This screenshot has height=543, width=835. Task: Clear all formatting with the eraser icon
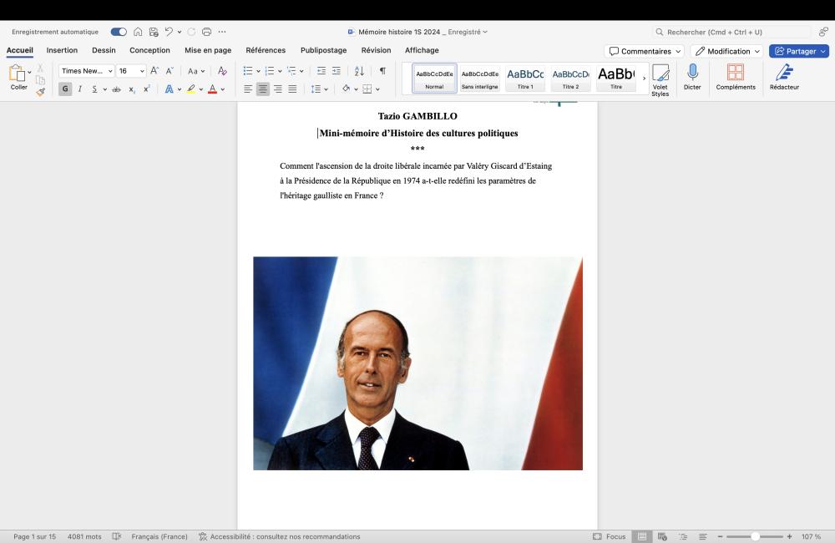pos(222,71)
